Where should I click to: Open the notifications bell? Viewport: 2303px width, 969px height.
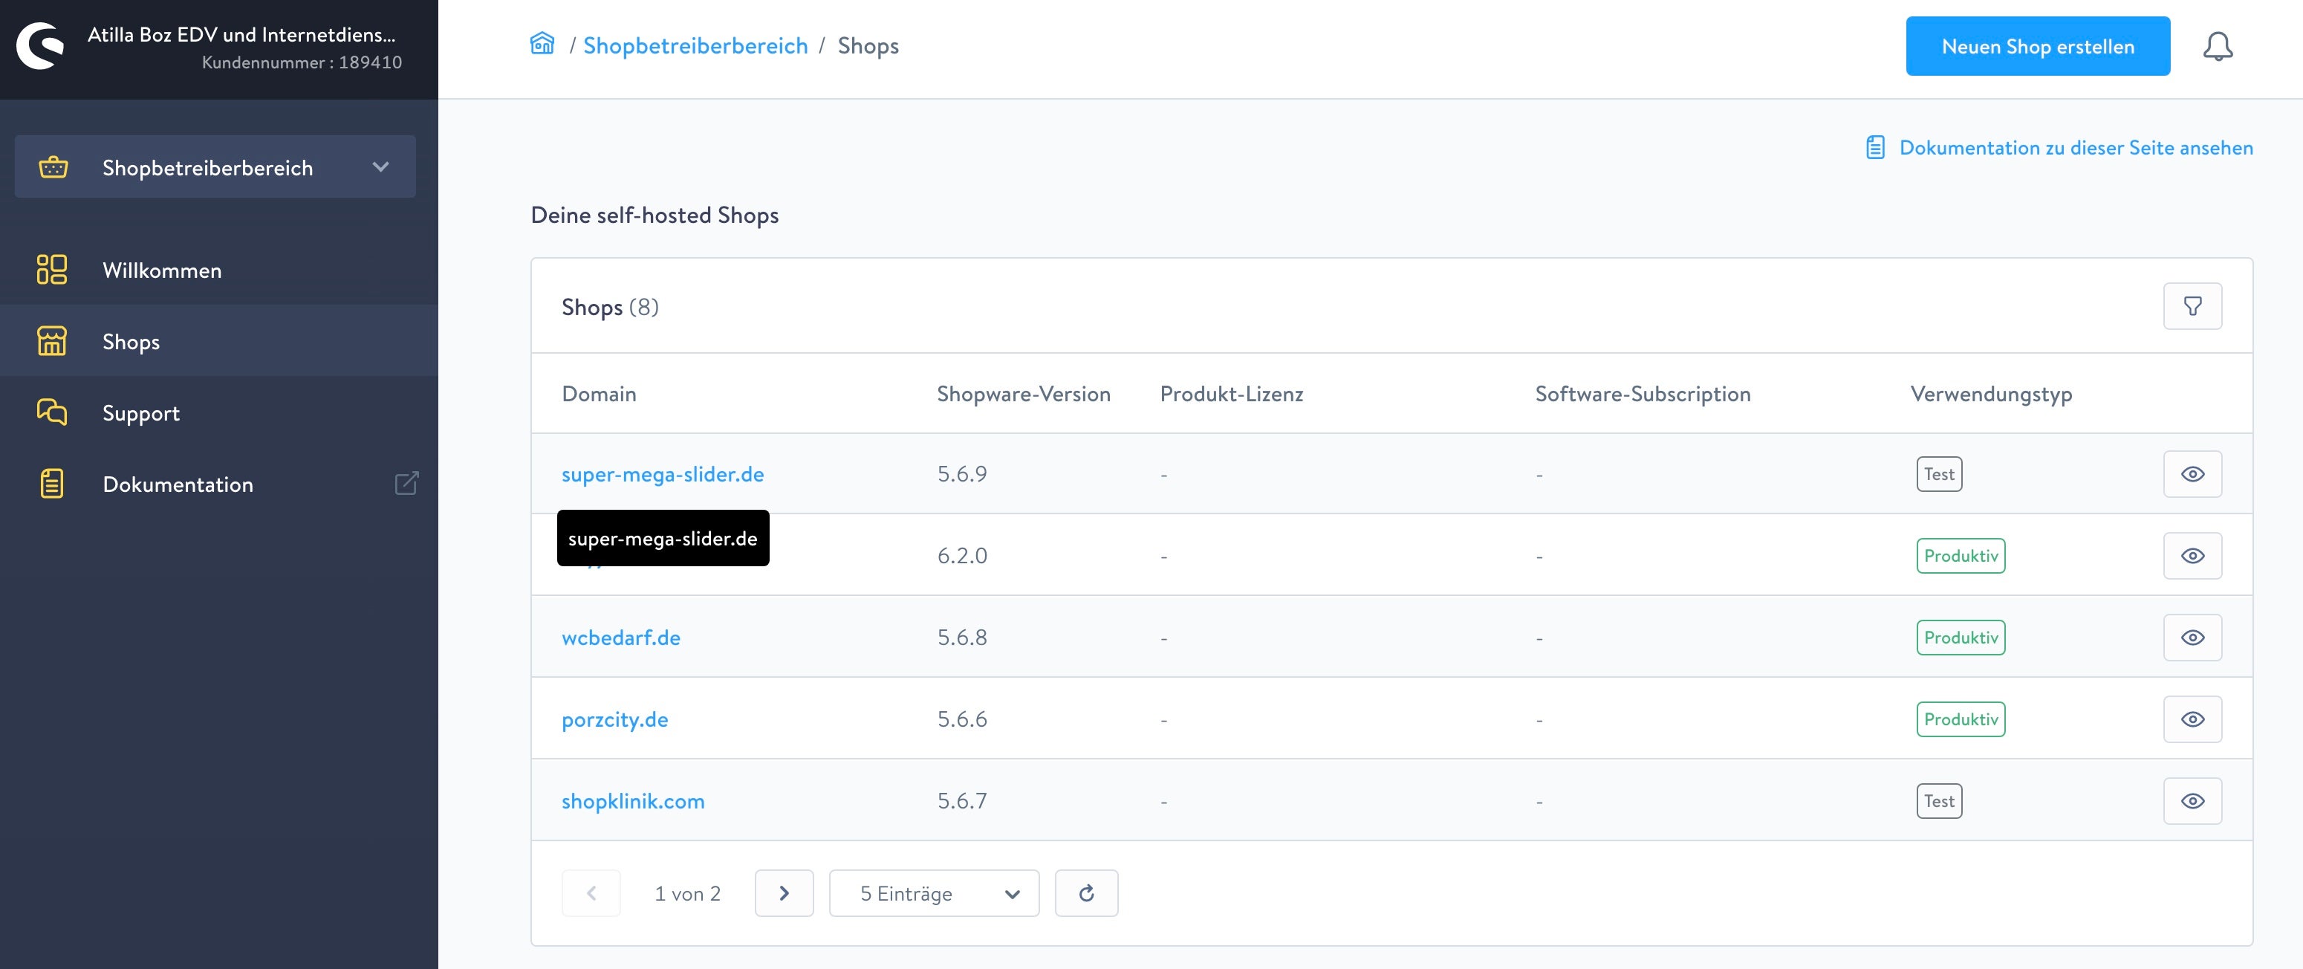(x=2217, y=47)
